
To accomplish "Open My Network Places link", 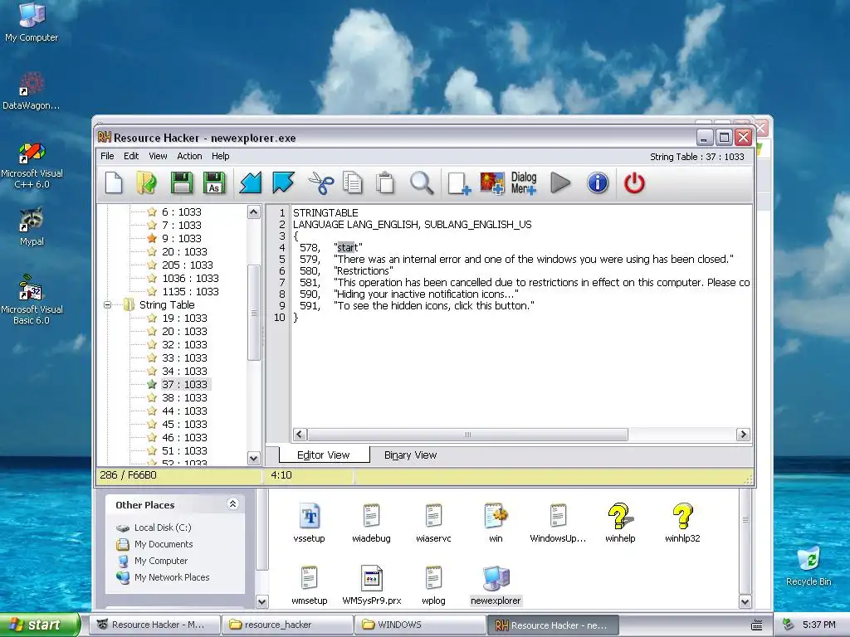I will pos(171,577).
